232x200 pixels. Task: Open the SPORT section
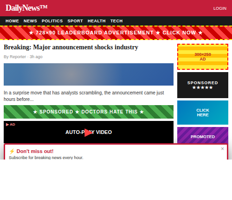[x=75, y=21]
